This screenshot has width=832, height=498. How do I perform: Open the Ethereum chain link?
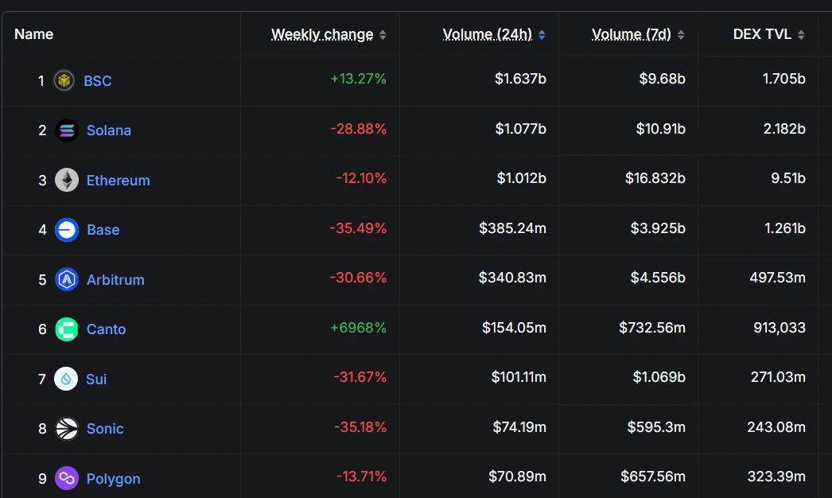click(x=119, y=180)
